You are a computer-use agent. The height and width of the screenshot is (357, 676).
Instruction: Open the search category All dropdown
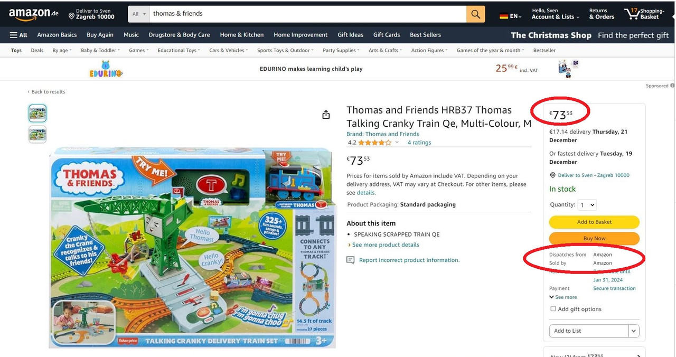(139, 14)
